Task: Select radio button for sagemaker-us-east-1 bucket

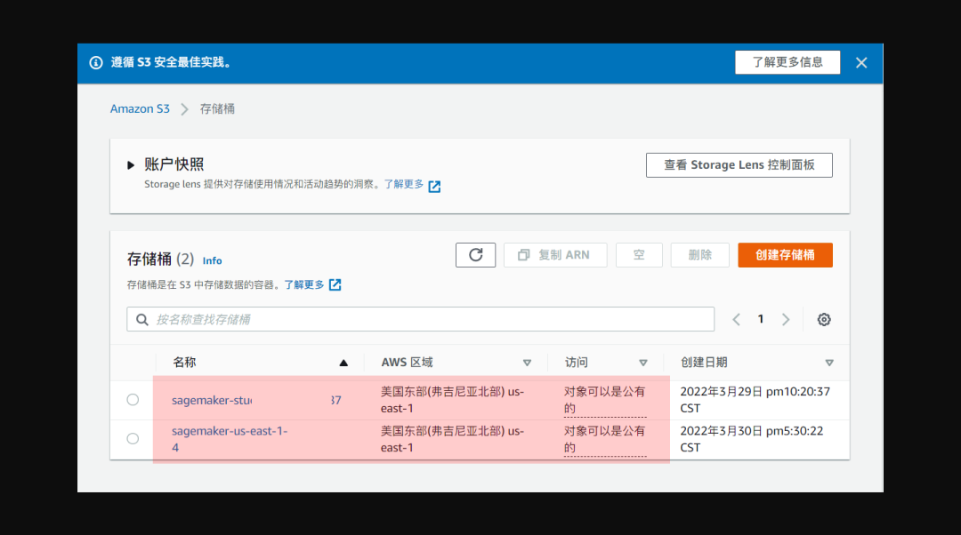Action: click(133, 439)
